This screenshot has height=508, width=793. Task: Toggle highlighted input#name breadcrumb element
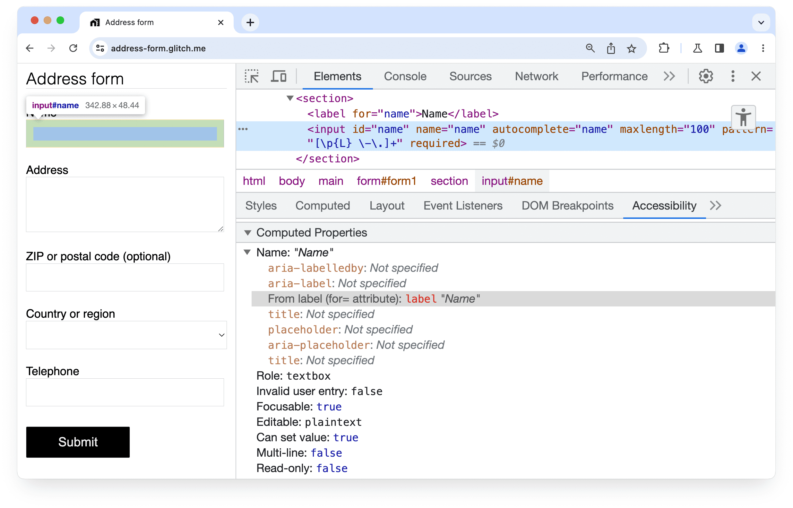click(x=512, y=181)
